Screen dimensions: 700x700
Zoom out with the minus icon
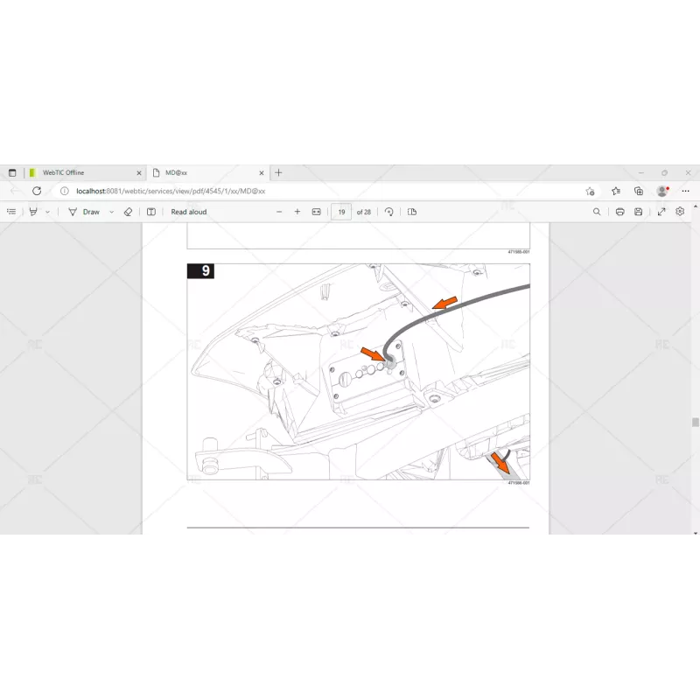tap(279, 212)
